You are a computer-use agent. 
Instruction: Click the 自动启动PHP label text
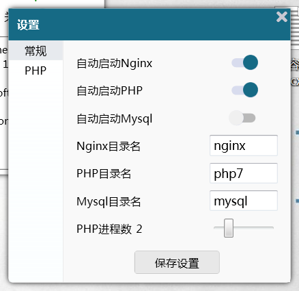coord(110,90)
